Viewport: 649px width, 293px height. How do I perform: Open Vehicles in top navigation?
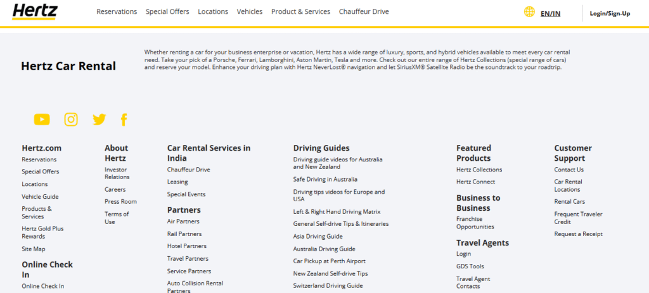click(250, 11)
